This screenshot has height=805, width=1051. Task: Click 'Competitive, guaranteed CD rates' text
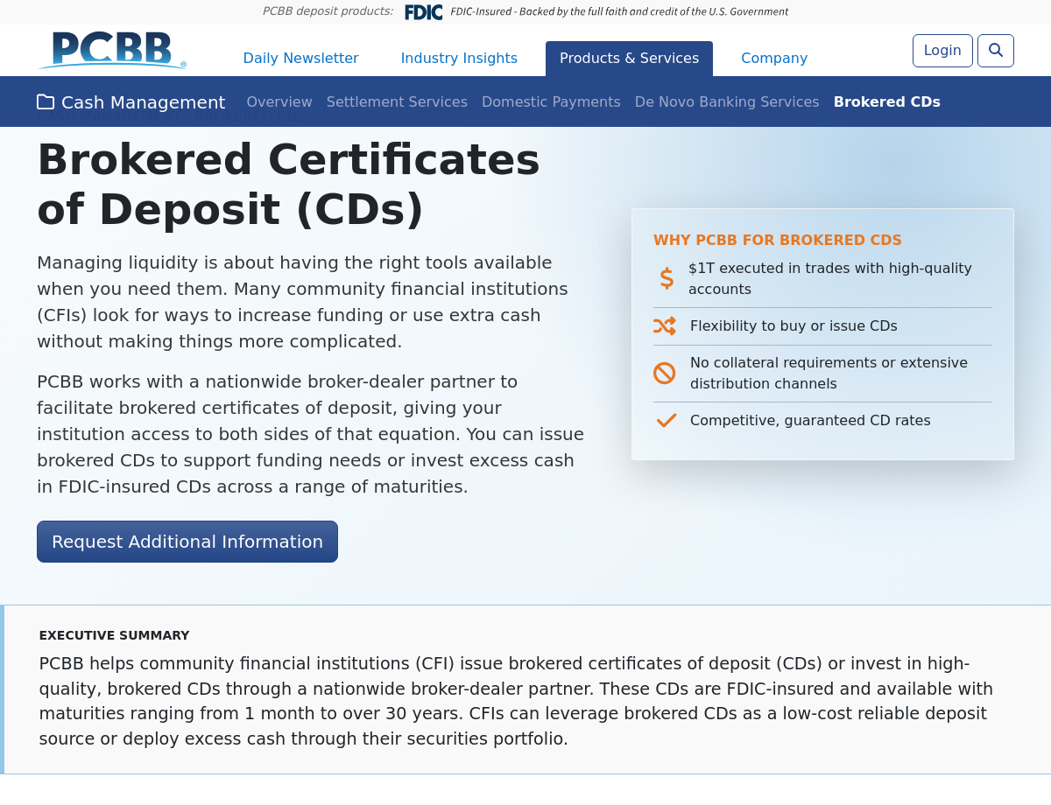[810, 421]
